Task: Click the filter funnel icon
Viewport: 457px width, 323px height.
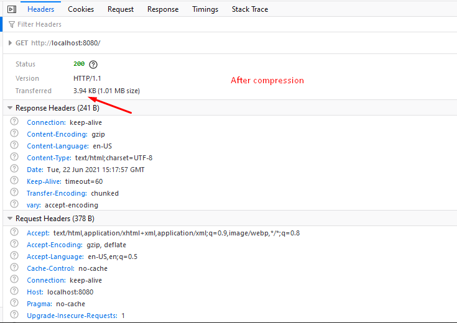Action: [x=12, y=24]
